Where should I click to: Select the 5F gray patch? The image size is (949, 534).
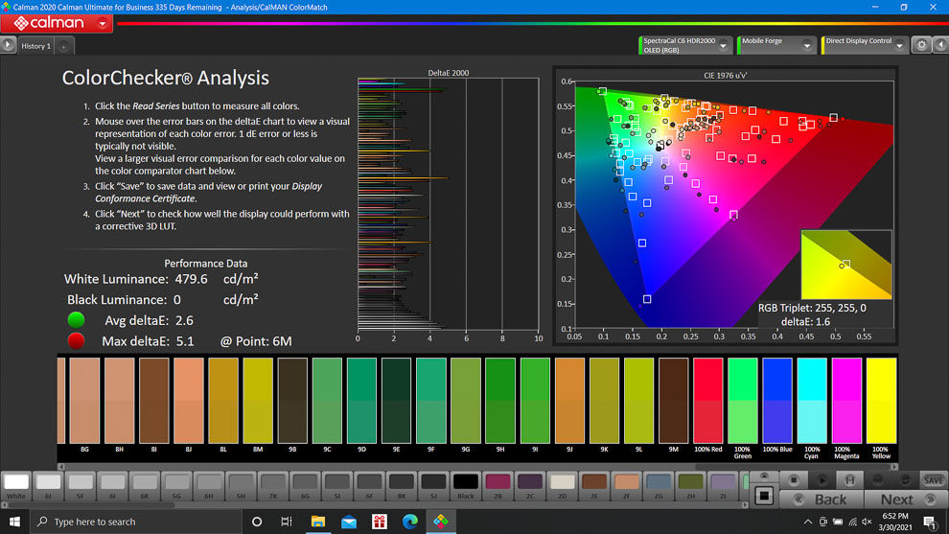click(x=80, y=485)
